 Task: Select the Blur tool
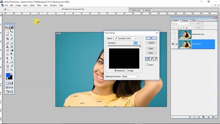coord(8,54)
